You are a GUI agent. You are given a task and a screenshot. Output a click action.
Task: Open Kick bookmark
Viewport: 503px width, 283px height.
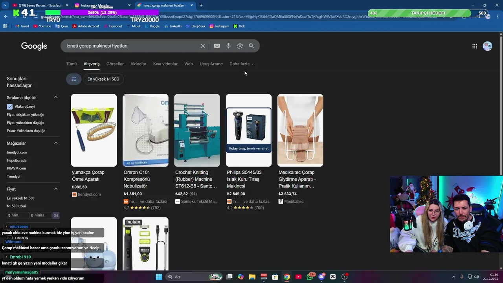pos(239,26)
